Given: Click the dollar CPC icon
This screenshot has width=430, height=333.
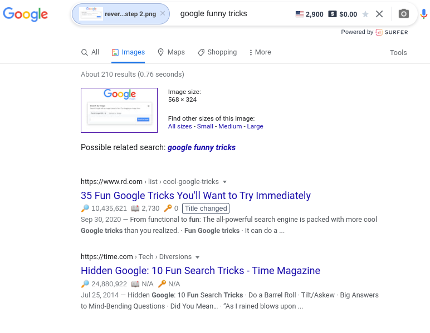Looking at the screenshot, I should (x=333, y=14).
